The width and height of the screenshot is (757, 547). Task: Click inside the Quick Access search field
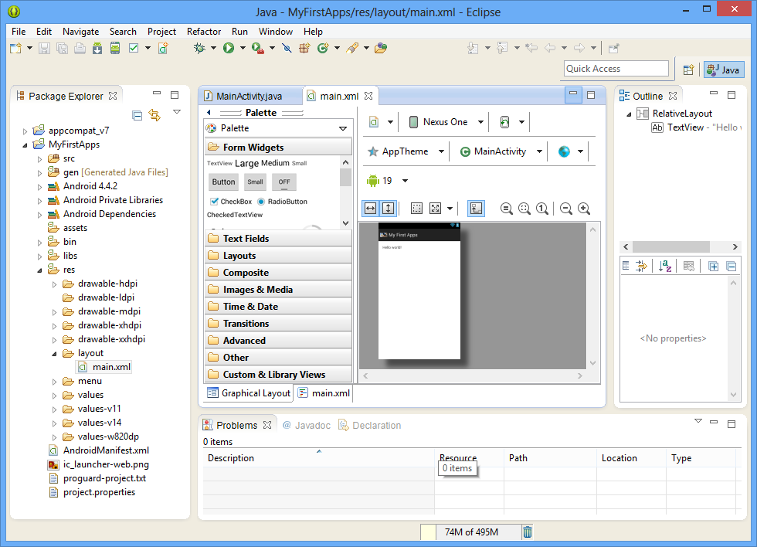616,69
